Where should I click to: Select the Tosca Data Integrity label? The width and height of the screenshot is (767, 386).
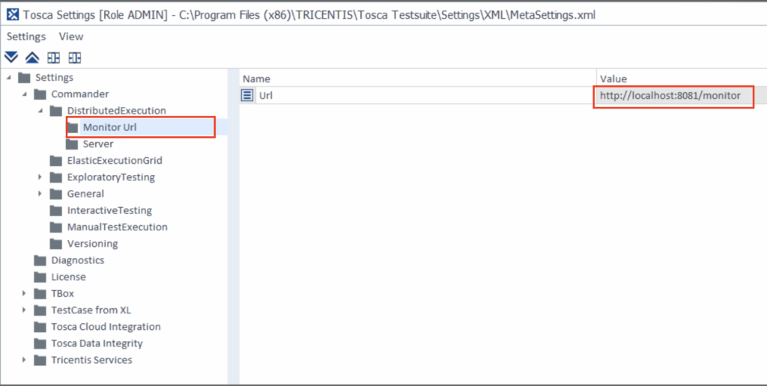click(x=97, y=343)
